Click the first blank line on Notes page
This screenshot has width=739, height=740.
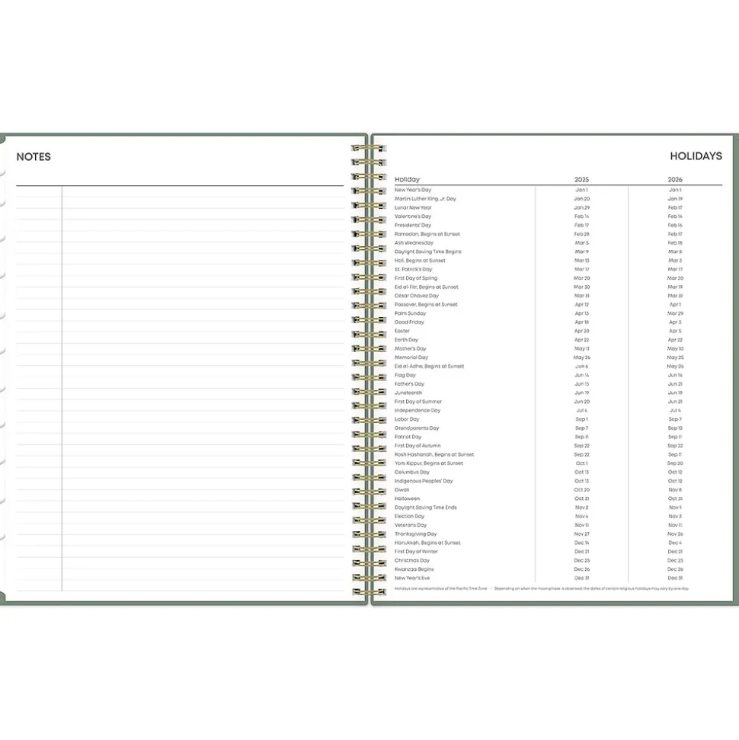click(x=202, y=192)
